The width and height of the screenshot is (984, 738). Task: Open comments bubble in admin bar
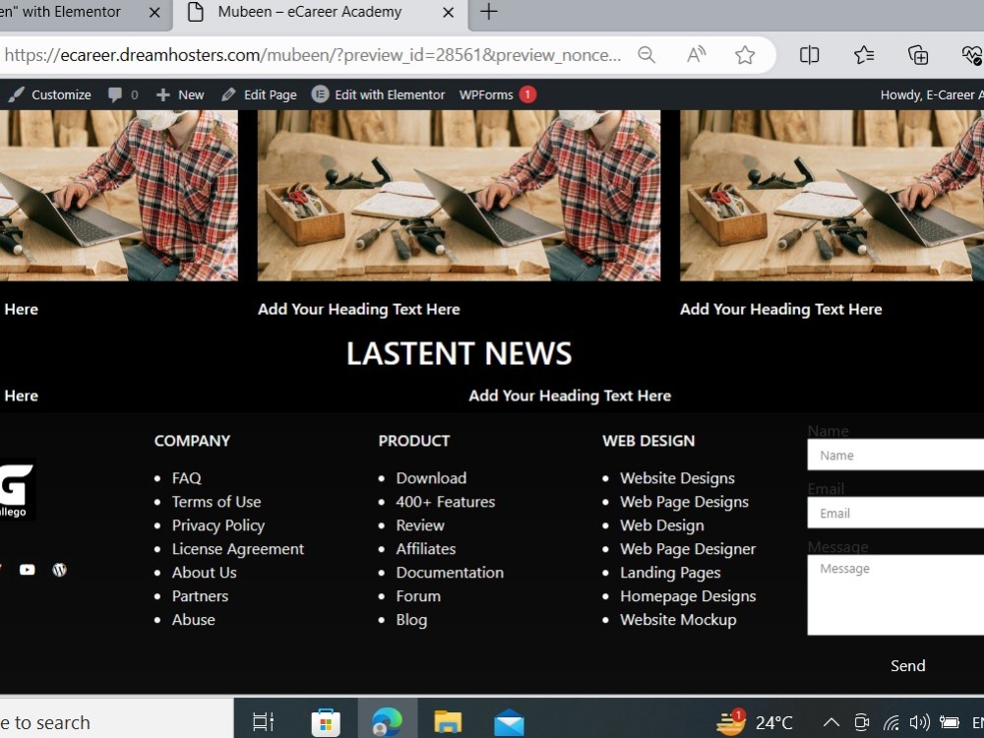122,94
